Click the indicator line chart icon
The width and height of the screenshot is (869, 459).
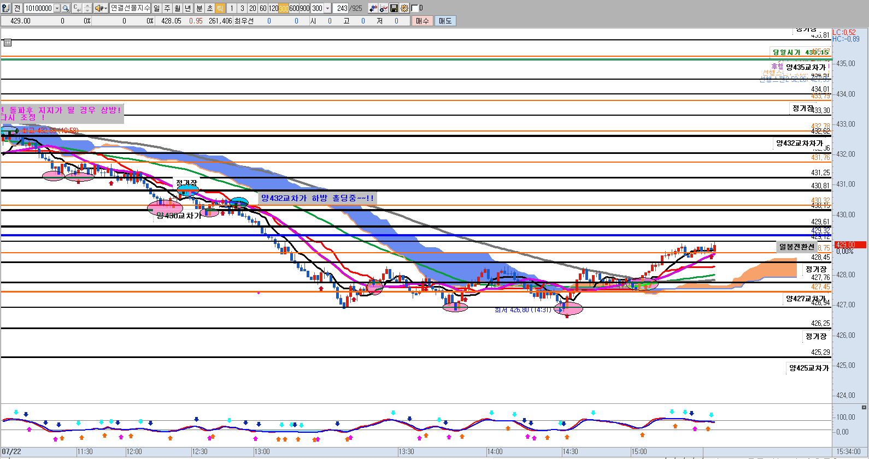click(x=383, y=8)
